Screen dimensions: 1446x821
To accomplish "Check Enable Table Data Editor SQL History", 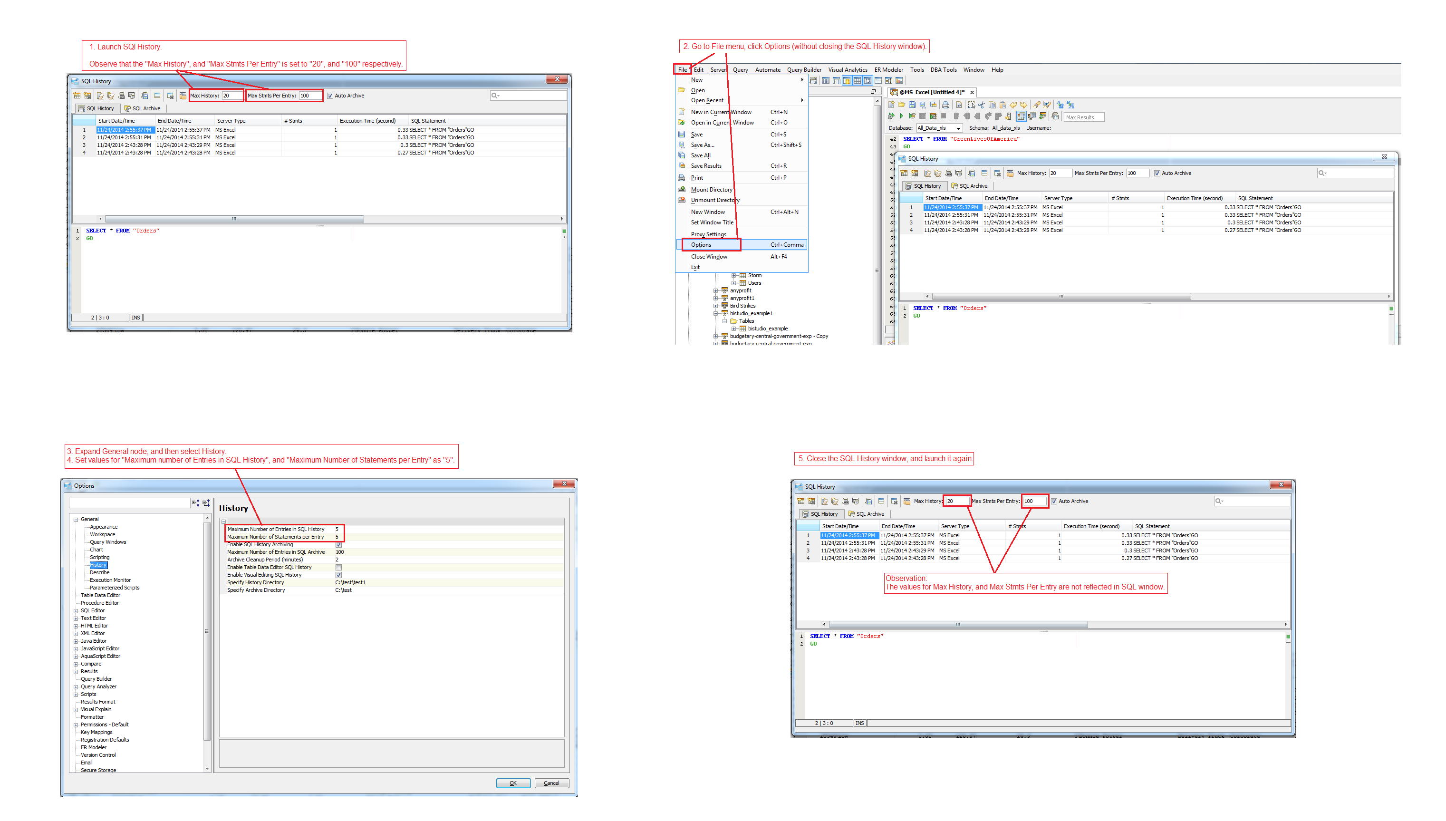I will coord(338,567).
